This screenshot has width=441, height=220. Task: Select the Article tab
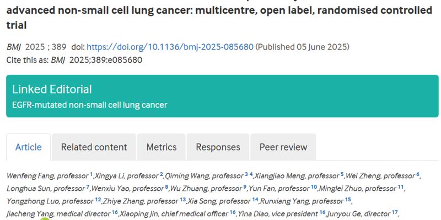point(29,147)
